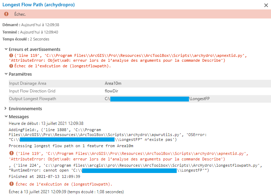This screenshot has height=196, width=271.
Task: Click the last error icon near Messages bottom
Action: point(12,184)
